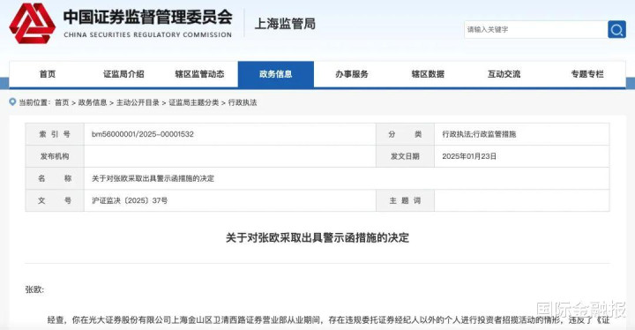Click index number bm56000001/2025-00001532
The image size is (635, 330).
(x=143, y=134)
